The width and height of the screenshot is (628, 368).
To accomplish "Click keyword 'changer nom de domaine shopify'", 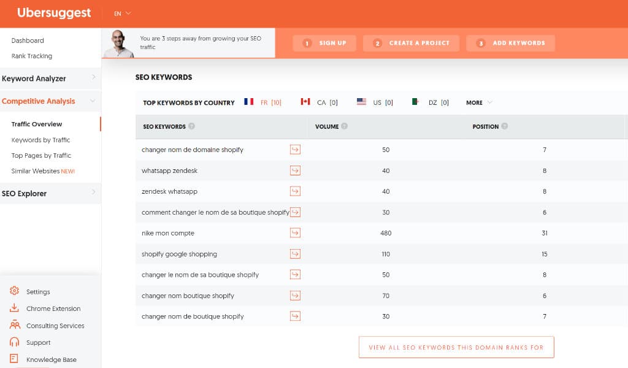I will tap(192, 150).
